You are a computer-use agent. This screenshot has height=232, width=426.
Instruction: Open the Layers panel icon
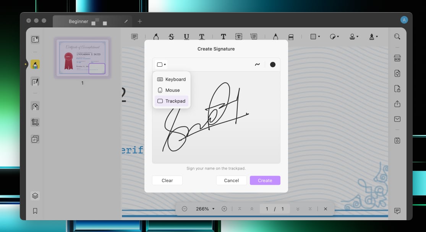(x=35, y=196)
